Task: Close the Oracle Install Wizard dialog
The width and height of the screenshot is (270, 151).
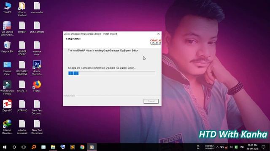Action: 159,34
